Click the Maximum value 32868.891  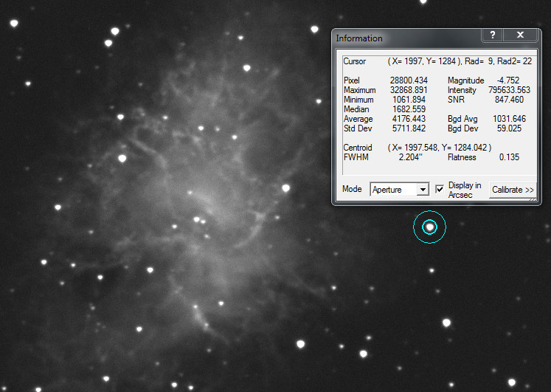click(x=409, y=90)
